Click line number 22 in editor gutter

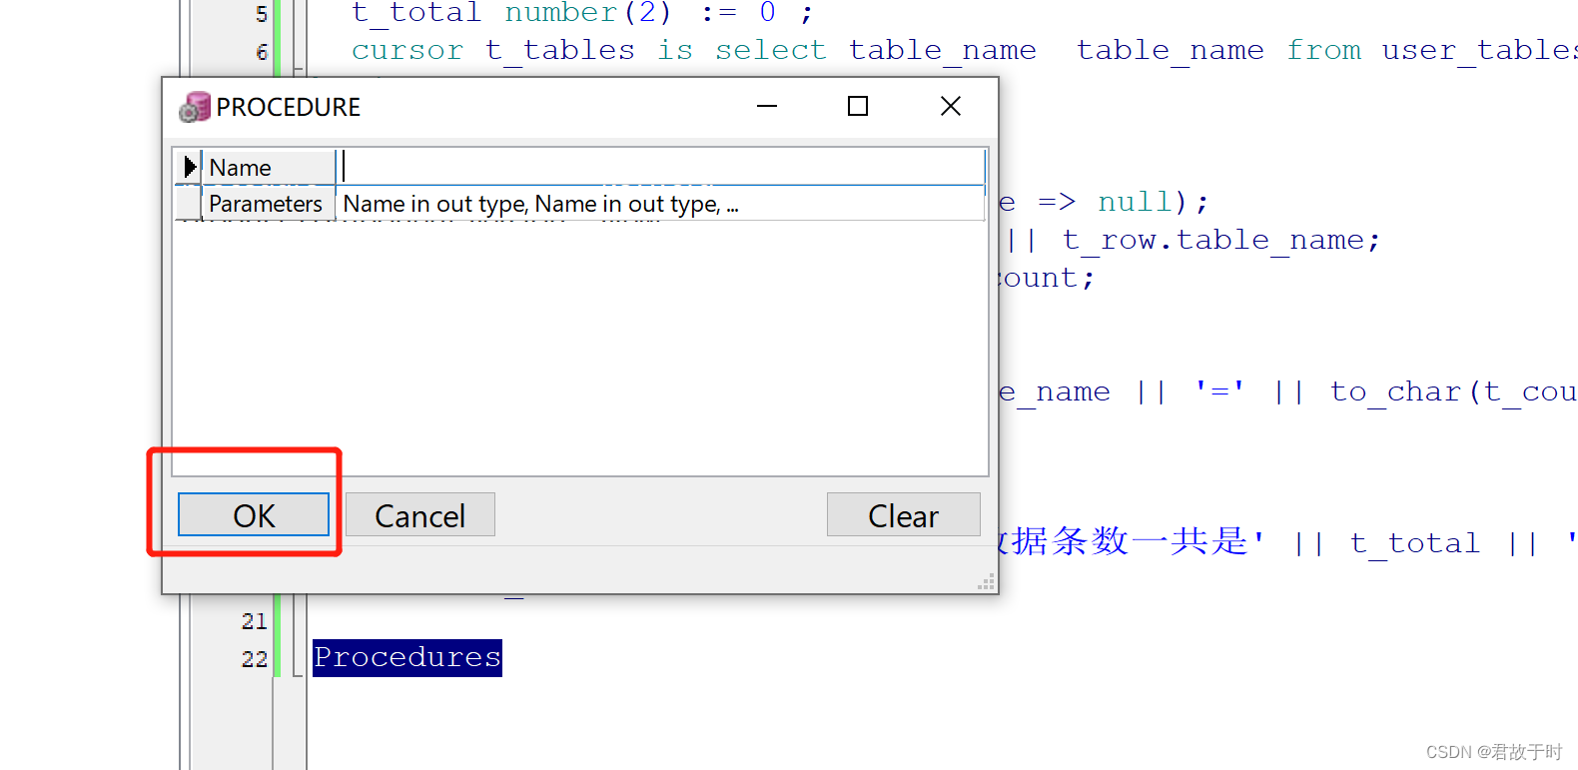255,659
